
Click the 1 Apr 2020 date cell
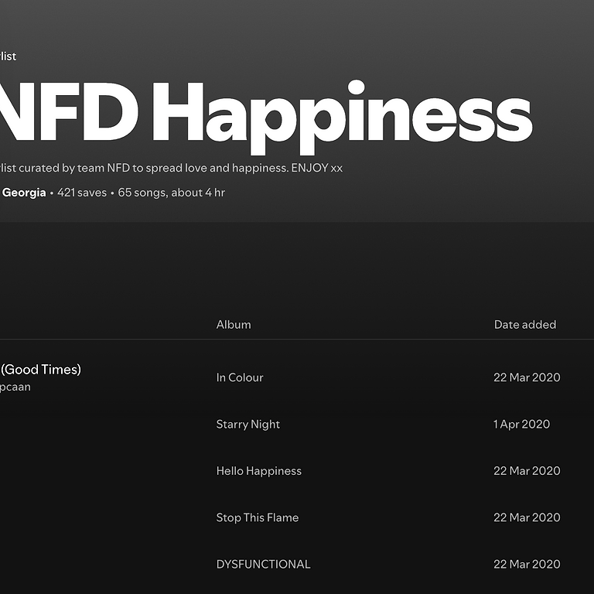521,425
